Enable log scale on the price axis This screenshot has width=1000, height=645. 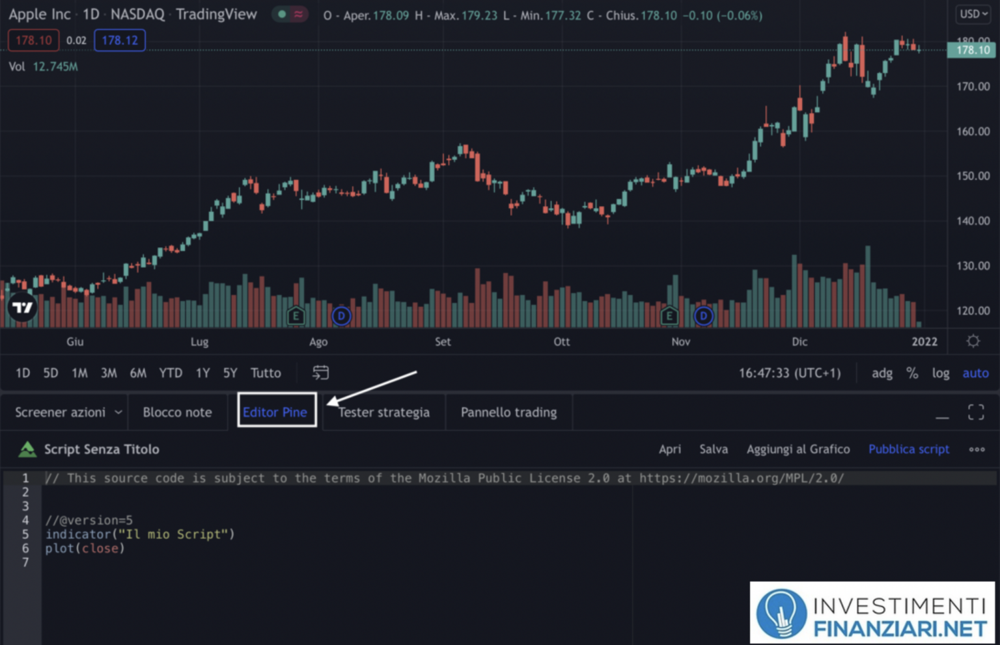(x=941, y=373)
